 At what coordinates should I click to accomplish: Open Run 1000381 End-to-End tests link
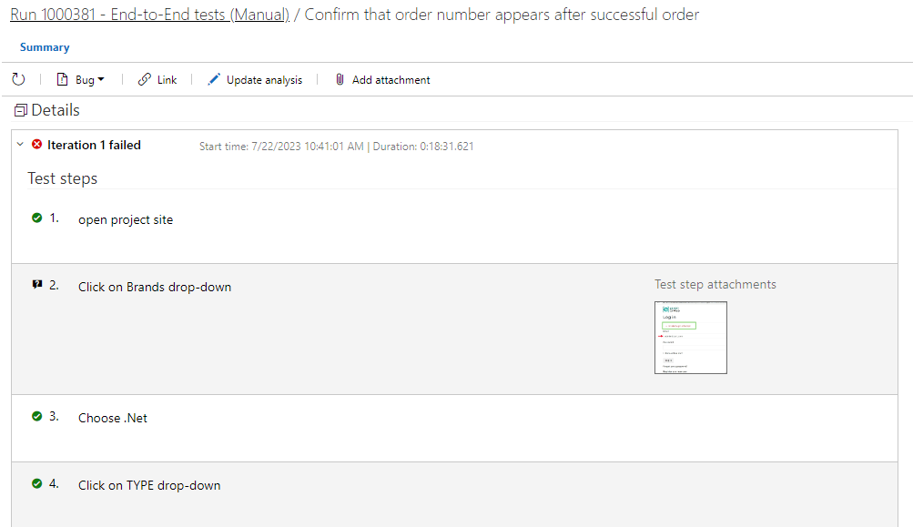pyautogui.click(x=149, y=14)
